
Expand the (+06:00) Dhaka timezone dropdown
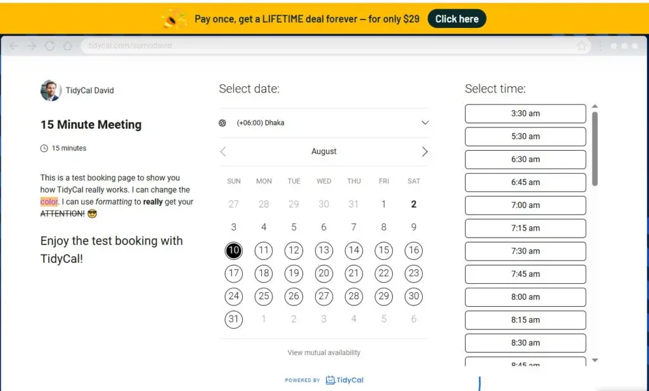click(425, 123)
